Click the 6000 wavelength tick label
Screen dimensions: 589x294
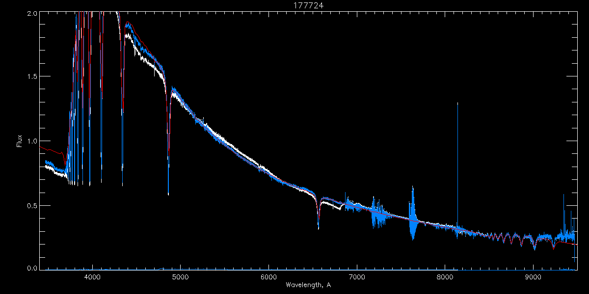[268, 277]
